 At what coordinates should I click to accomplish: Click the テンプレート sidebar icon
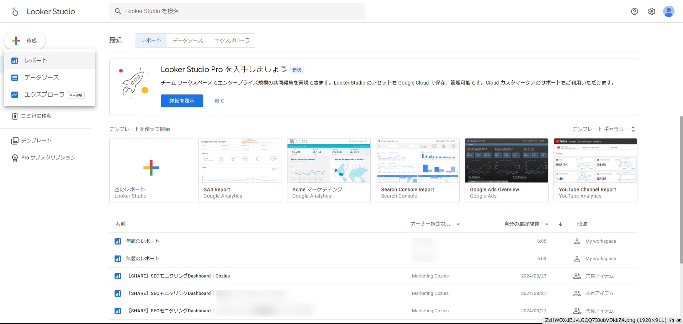coord(15,141)
